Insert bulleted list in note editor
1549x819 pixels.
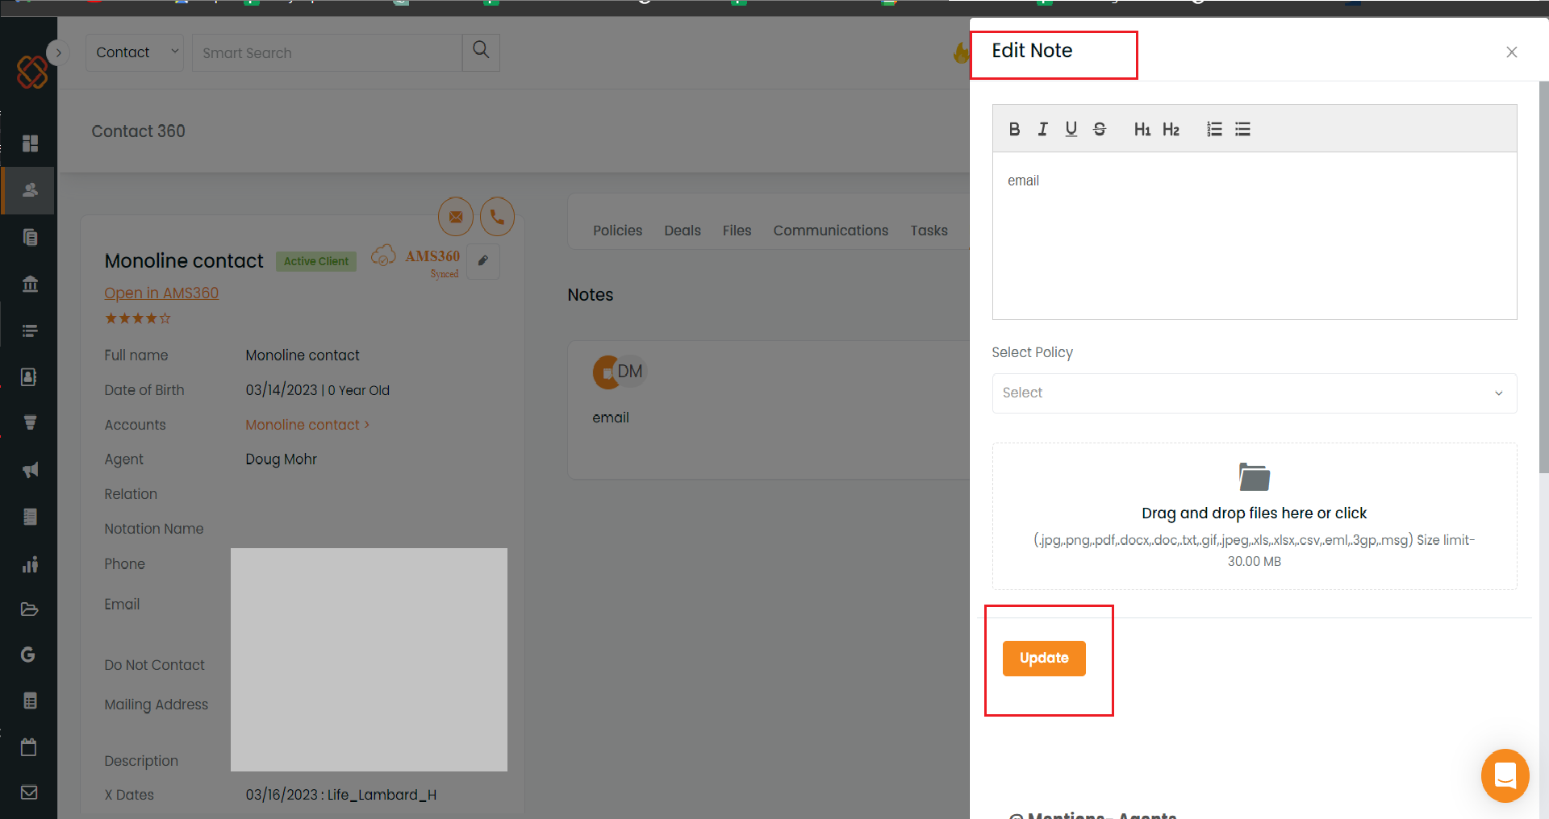[x=1242, y=129]
